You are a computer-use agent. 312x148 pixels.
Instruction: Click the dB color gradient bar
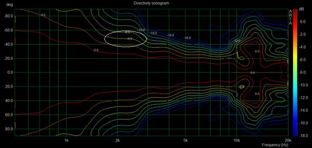[x=295, y=73]
